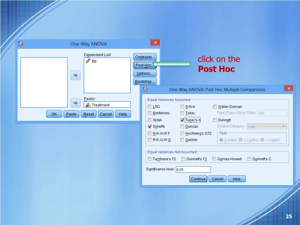
Task: Select the 2-sided test radio button
Action: (221, 140)
